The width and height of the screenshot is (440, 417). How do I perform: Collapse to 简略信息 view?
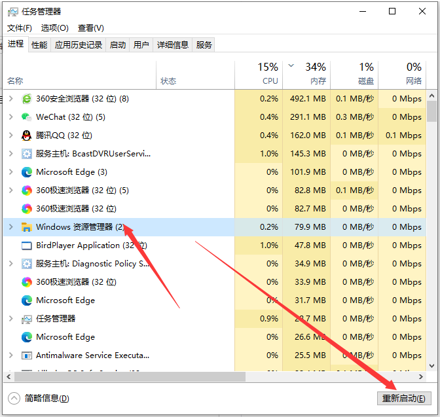click(38, 398)
